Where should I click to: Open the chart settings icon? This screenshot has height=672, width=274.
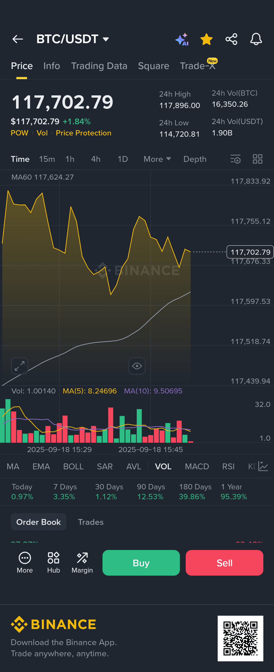point(235,159)
